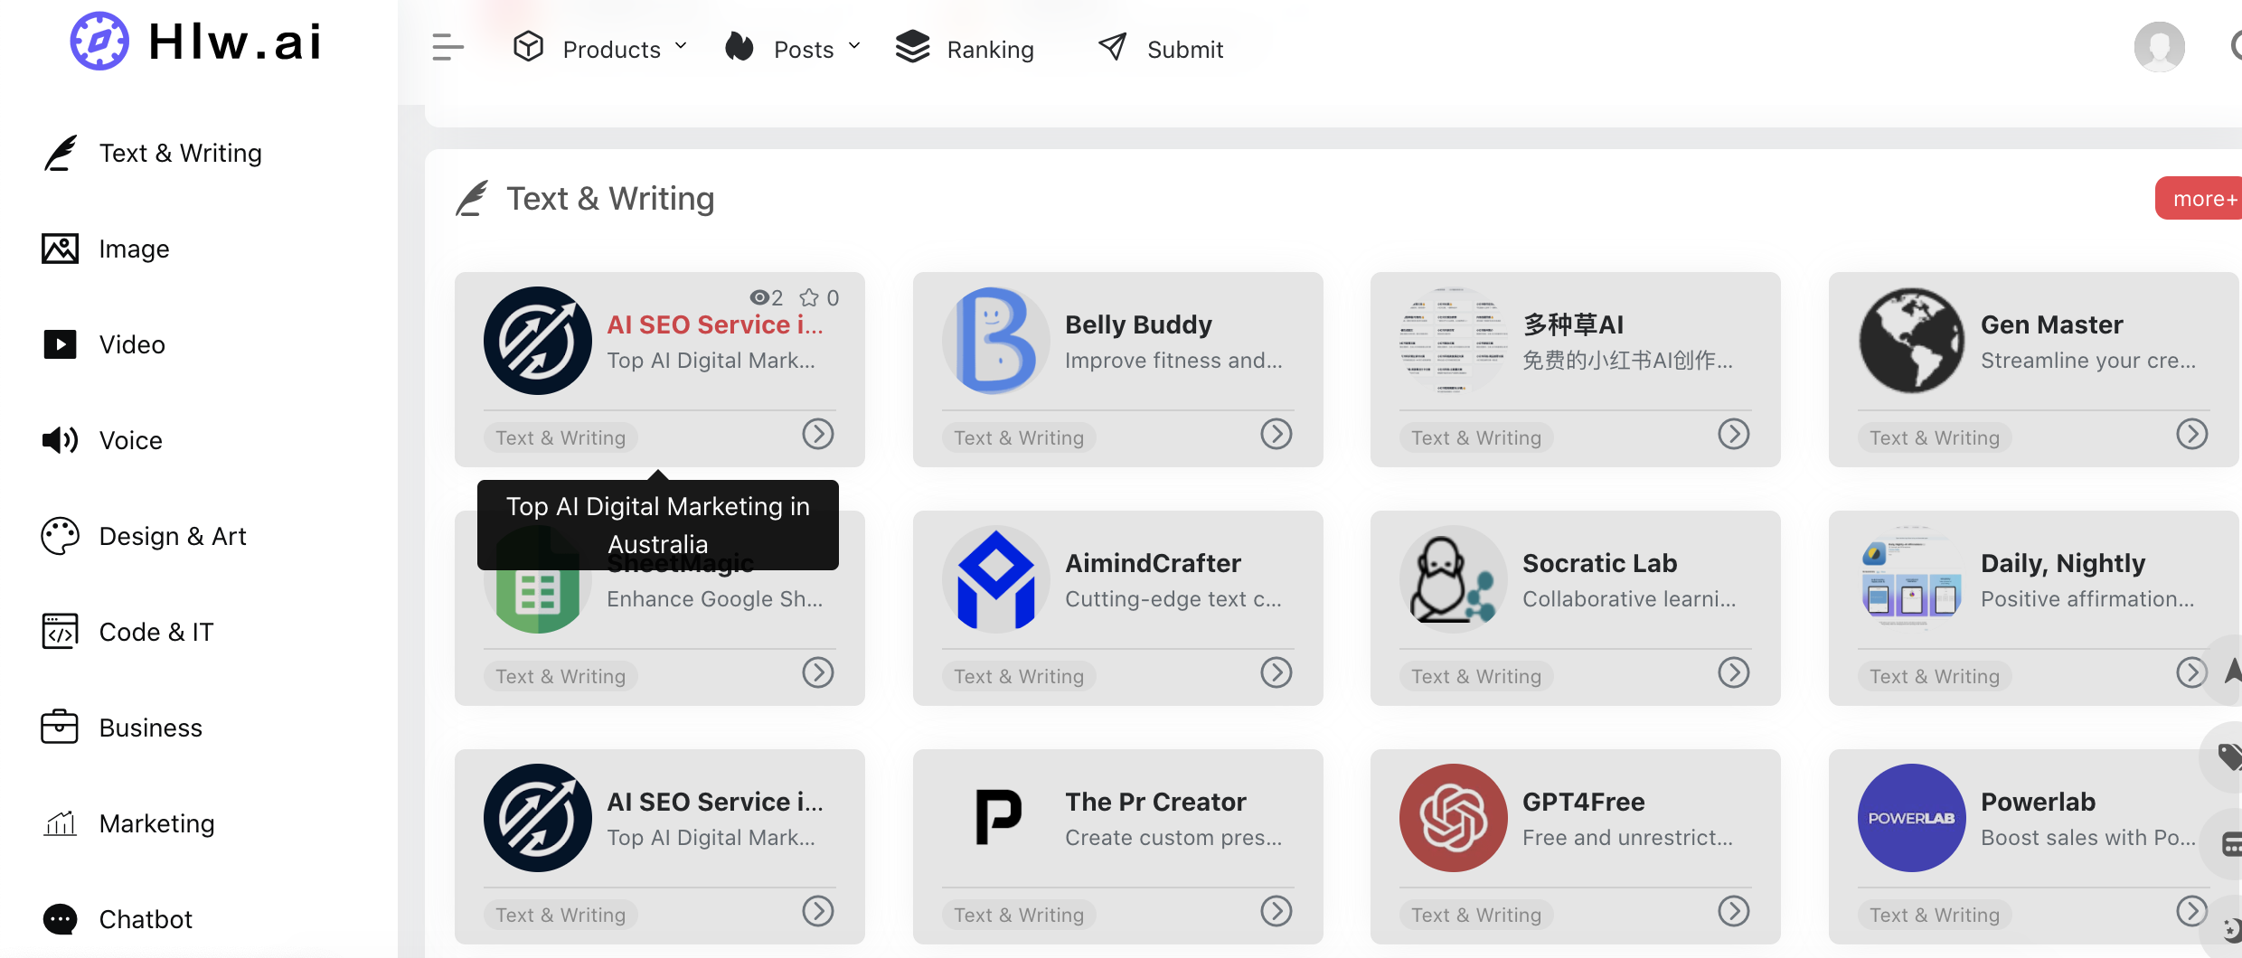Open Daily, Nightly card title
This screenshot has width=2242, height=958.
tap(2063, 564)
